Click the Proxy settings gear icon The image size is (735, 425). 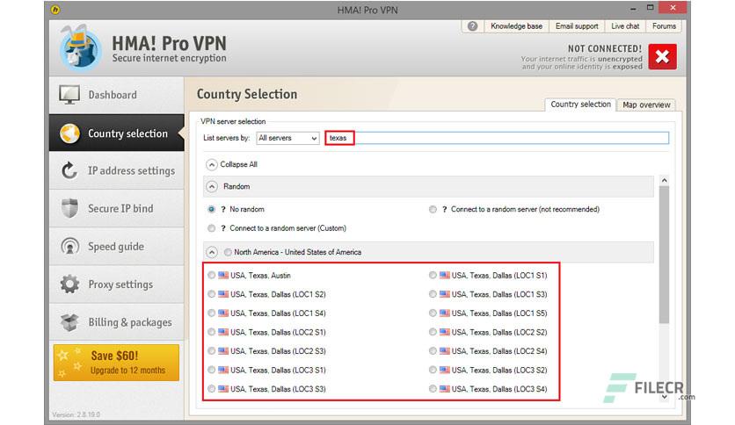coord(69,285)
